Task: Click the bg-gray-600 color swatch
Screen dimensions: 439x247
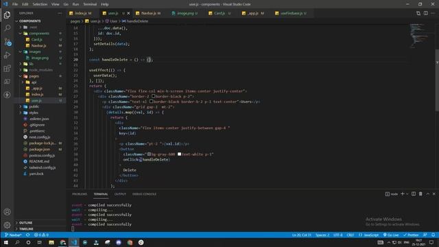Action: point(149,154)
